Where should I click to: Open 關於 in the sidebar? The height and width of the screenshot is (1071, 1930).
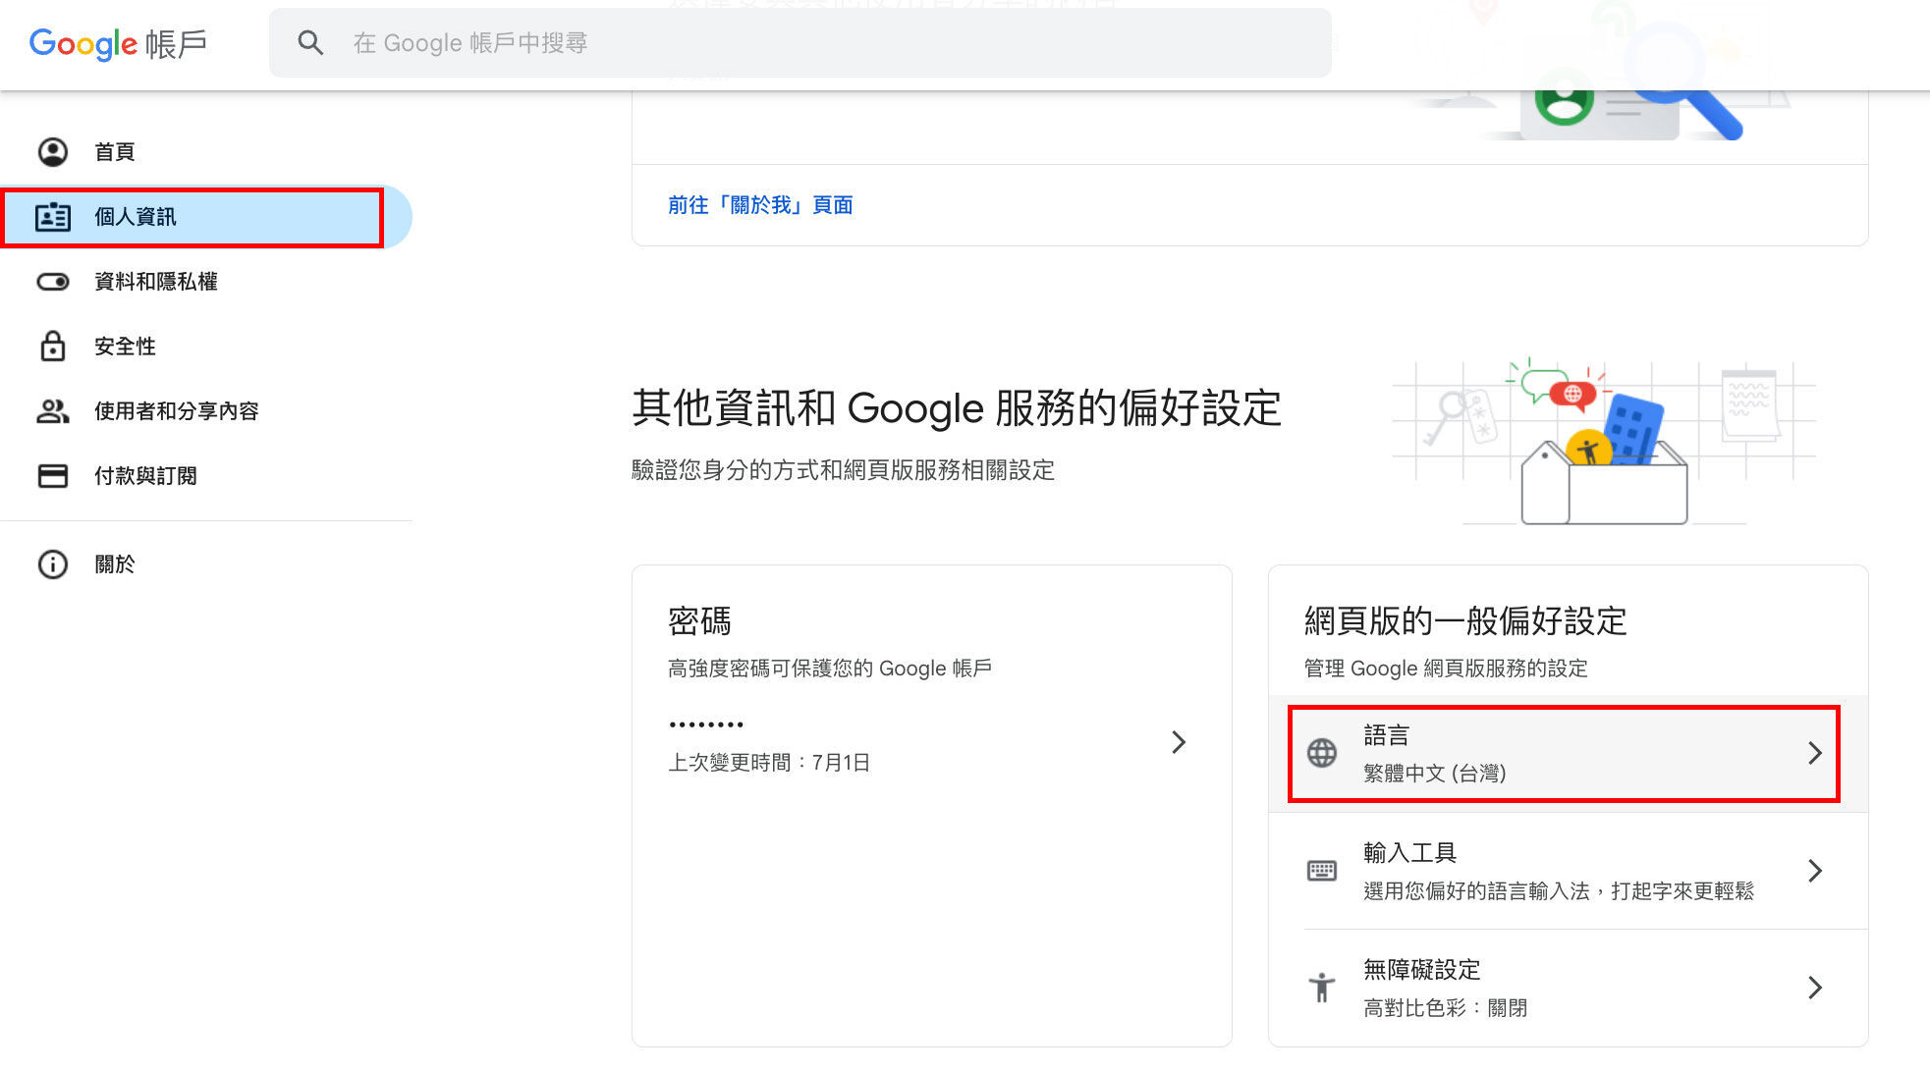206,563
